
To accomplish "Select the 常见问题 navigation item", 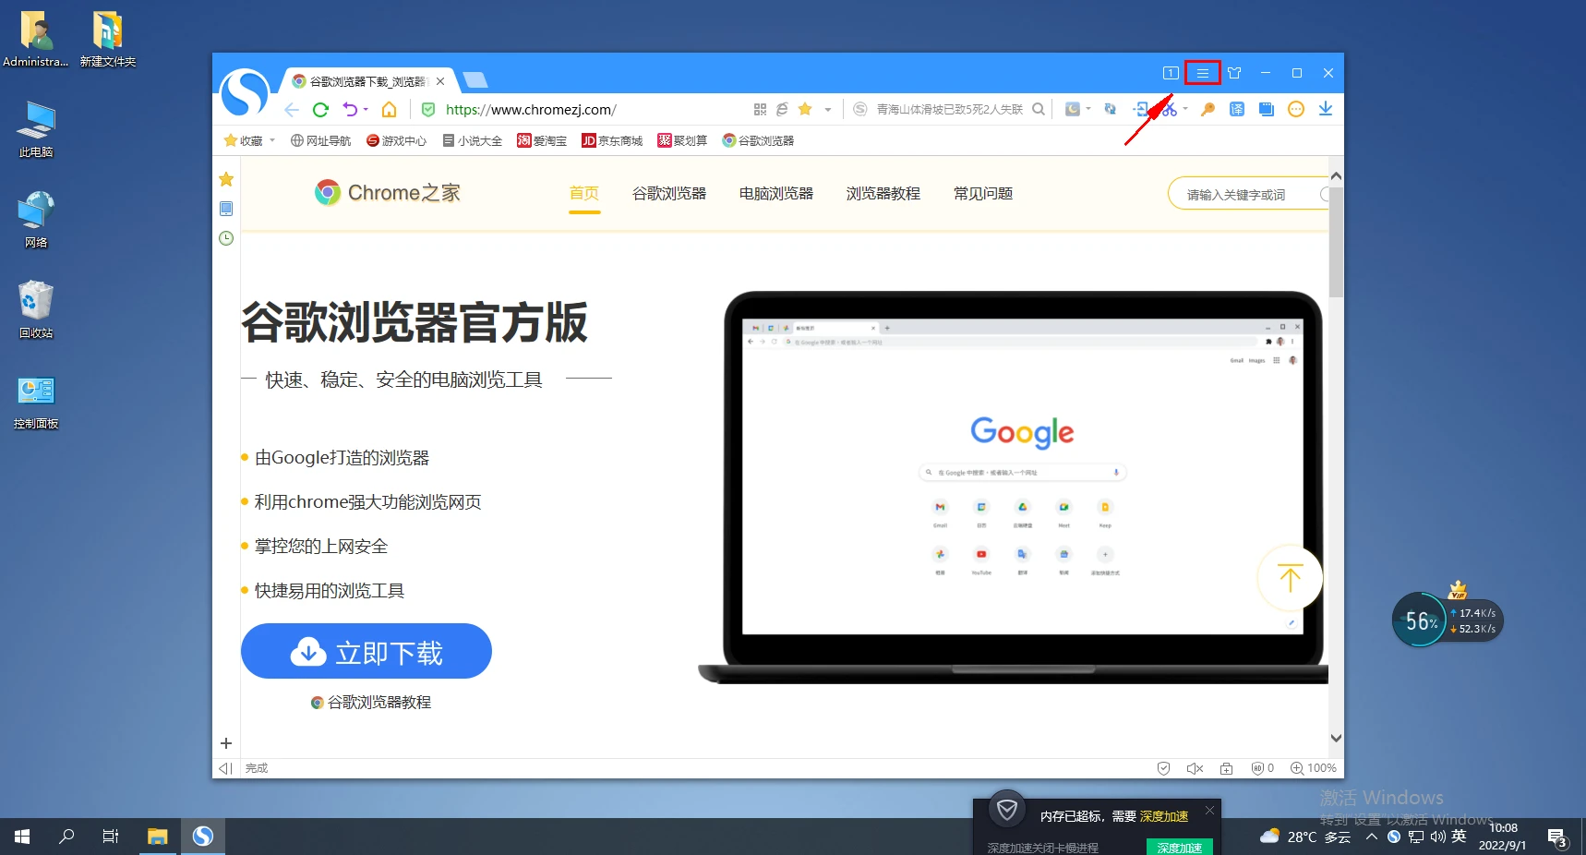I will (983, 193).
